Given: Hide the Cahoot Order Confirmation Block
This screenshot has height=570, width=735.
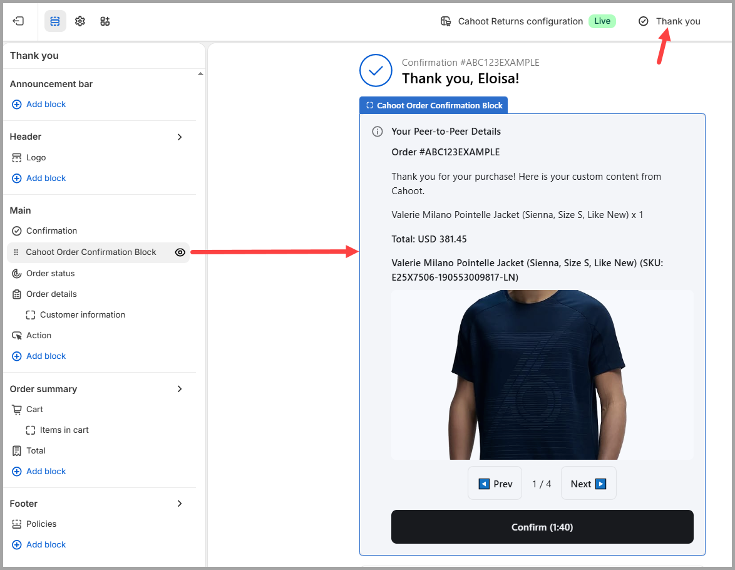Looking at the screenshot, I should (180, 252).
